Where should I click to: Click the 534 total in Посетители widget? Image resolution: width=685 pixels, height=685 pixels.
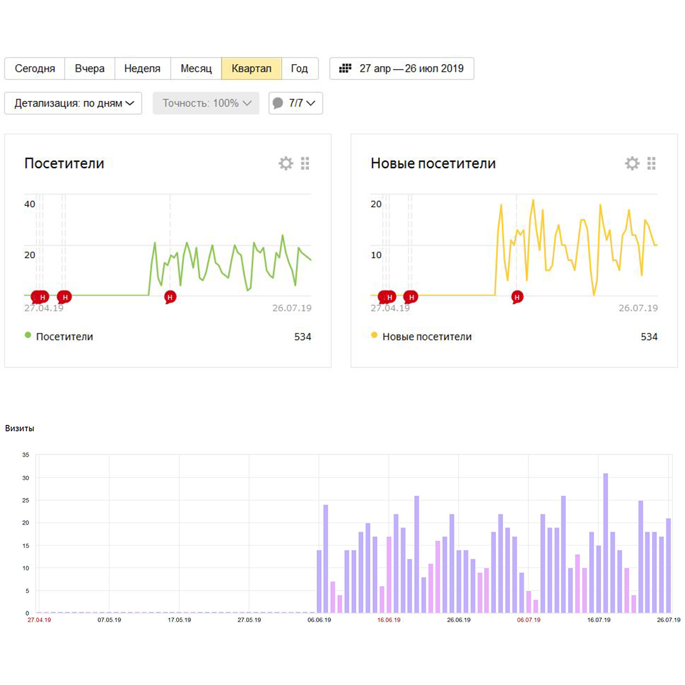pyautogui.click(x=303, y=337)
